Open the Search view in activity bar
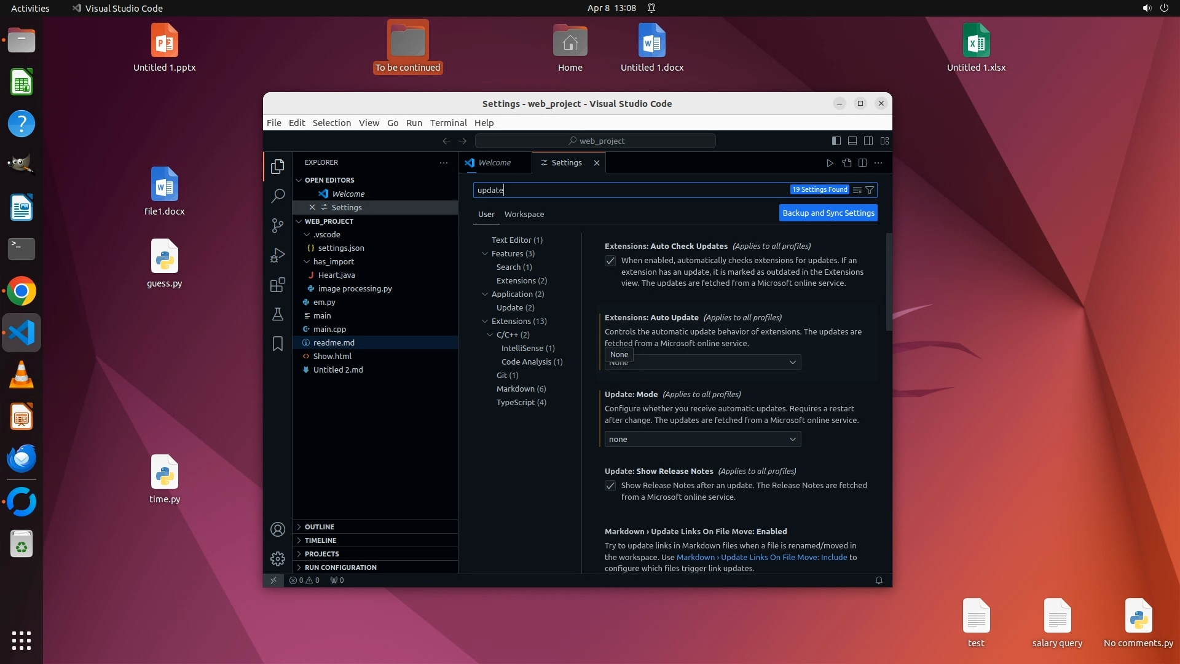This screenshot has height=664, width=1180. click(278, 196)
